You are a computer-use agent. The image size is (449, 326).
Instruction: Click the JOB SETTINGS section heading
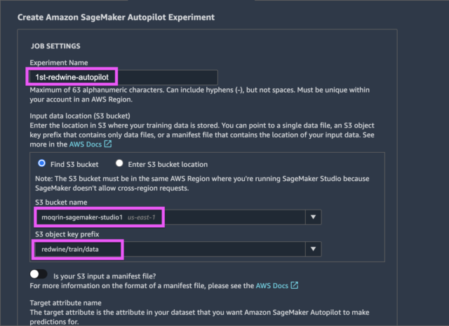tap(55, 46)
